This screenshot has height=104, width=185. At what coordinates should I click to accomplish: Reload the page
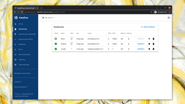(x=22, y=12)
